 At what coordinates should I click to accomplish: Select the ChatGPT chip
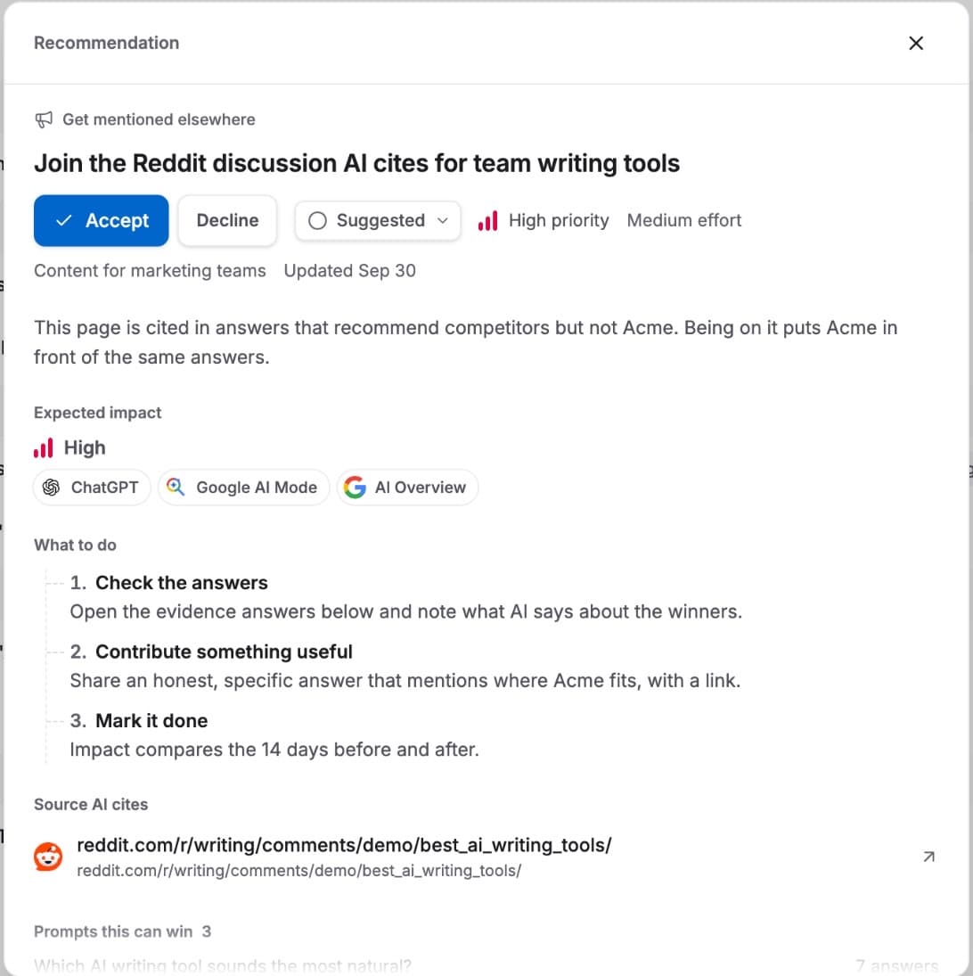click(92, 487)
